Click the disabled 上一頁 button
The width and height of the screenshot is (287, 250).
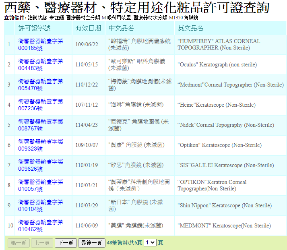(x=42, y=243)
